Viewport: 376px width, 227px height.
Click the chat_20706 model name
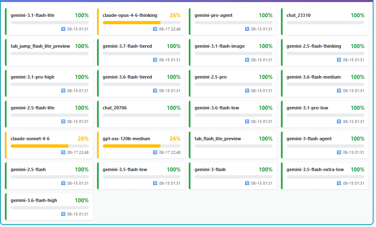[115, 108]
